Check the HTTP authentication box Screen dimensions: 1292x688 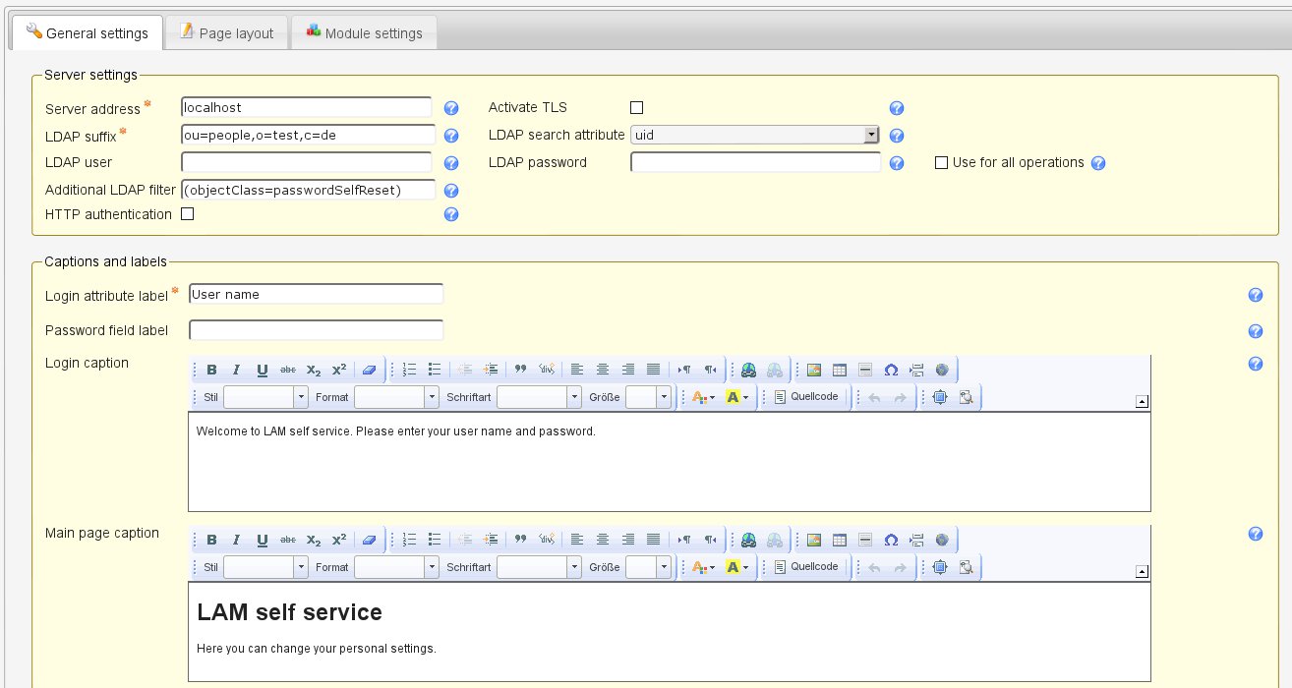(x=188, y=213)
